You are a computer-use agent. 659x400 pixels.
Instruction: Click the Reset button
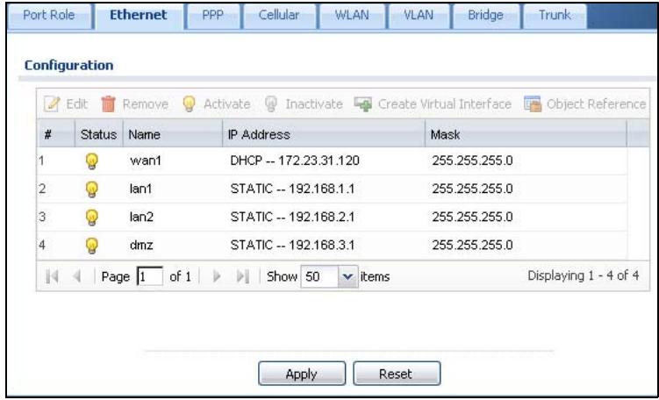(x=397, y=374)
